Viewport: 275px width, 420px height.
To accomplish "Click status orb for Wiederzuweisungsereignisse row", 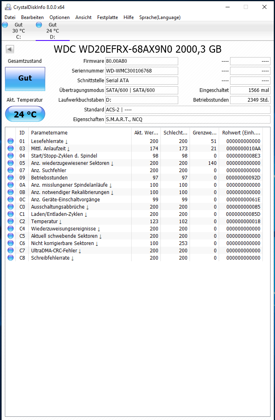I will click(11, 229).
